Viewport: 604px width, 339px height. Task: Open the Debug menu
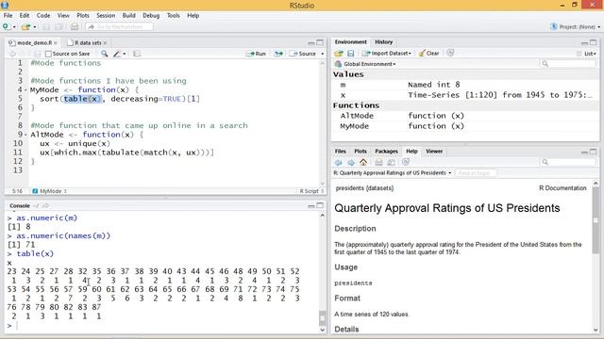(x=151, y=15)
